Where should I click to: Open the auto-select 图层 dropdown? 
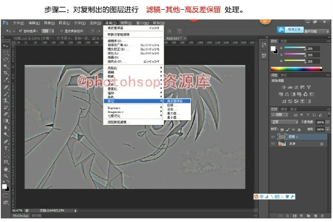(48, 31)
